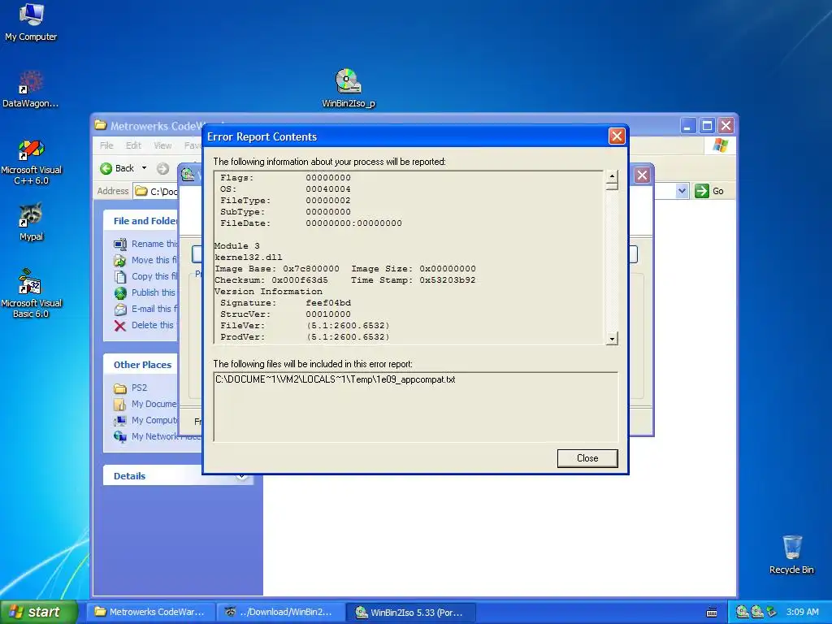The image size is (832, 624).
Task: Click the Copy this file icon
Action: point(120,276)
